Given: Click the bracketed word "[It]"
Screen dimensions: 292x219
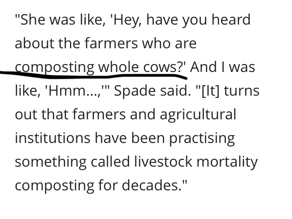Looking at the screenshot, I should 210,91.
